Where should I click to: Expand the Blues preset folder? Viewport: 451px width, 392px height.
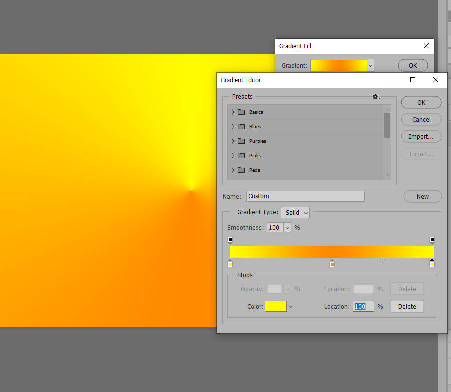pyautogui.click(x=233, y=126)
